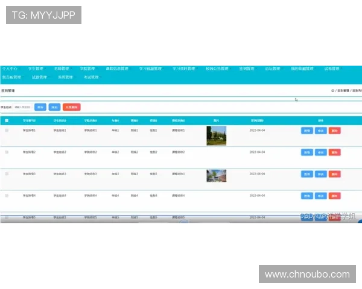This screenshot has height=289, width=362.
Task: Tick the checkbox for row 学生账号1
Action: 7,130
